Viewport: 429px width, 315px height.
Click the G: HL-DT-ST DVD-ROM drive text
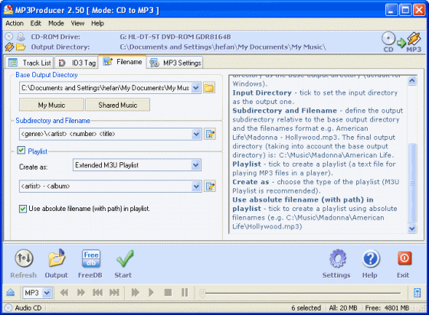tap(175, 37)
